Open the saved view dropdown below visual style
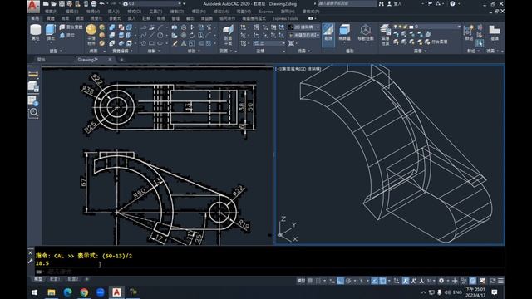 [303, 35]
